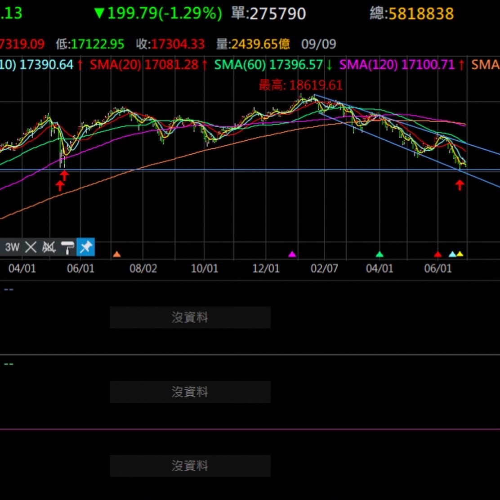
Task: Click the 12/01 date axis label
Action: pos(266,268)
